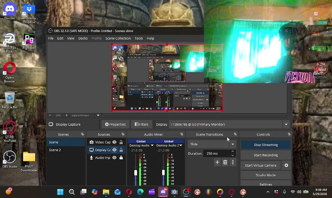This screenshot has width=332, height=198.
Task: Open virtual camera settings gear
Action: pos(286,165)
